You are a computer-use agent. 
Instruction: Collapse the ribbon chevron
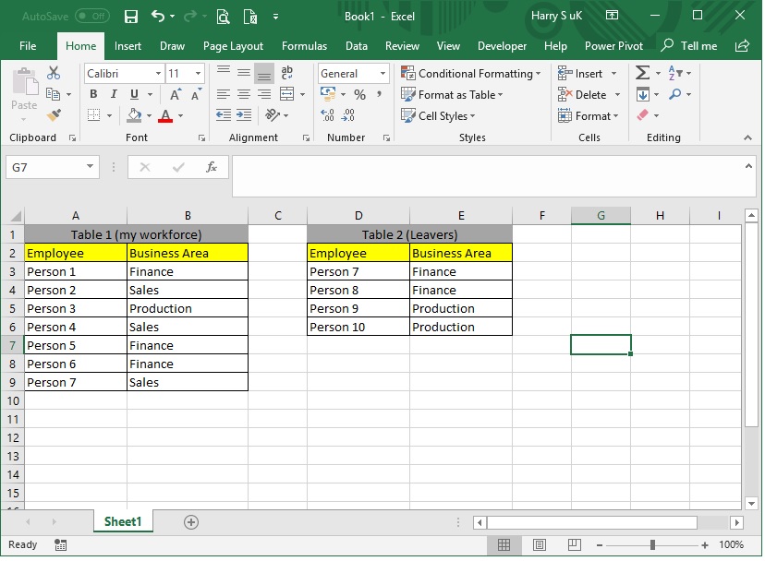pos(747,137)
